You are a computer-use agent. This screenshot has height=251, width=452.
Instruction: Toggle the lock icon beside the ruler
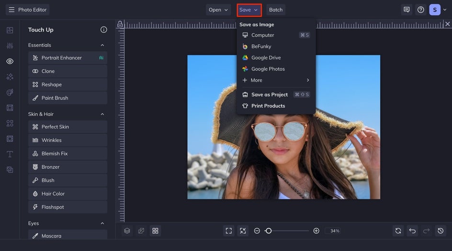point(120,24)
